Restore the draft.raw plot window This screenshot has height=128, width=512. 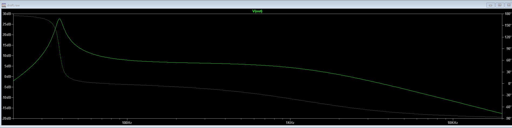point(500,5)
